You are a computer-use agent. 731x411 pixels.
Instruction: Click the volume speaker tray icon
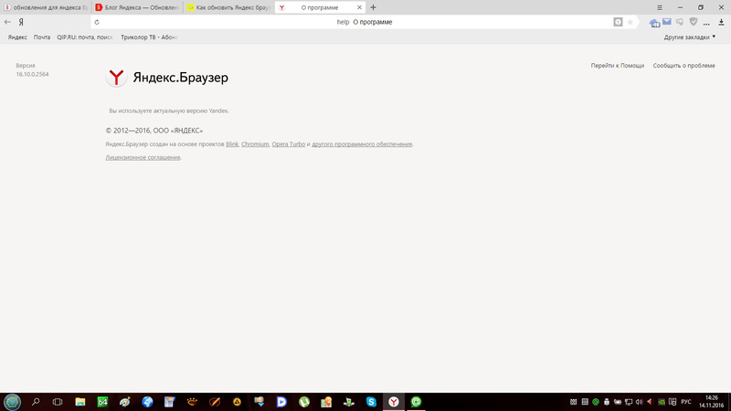(639, 402)
